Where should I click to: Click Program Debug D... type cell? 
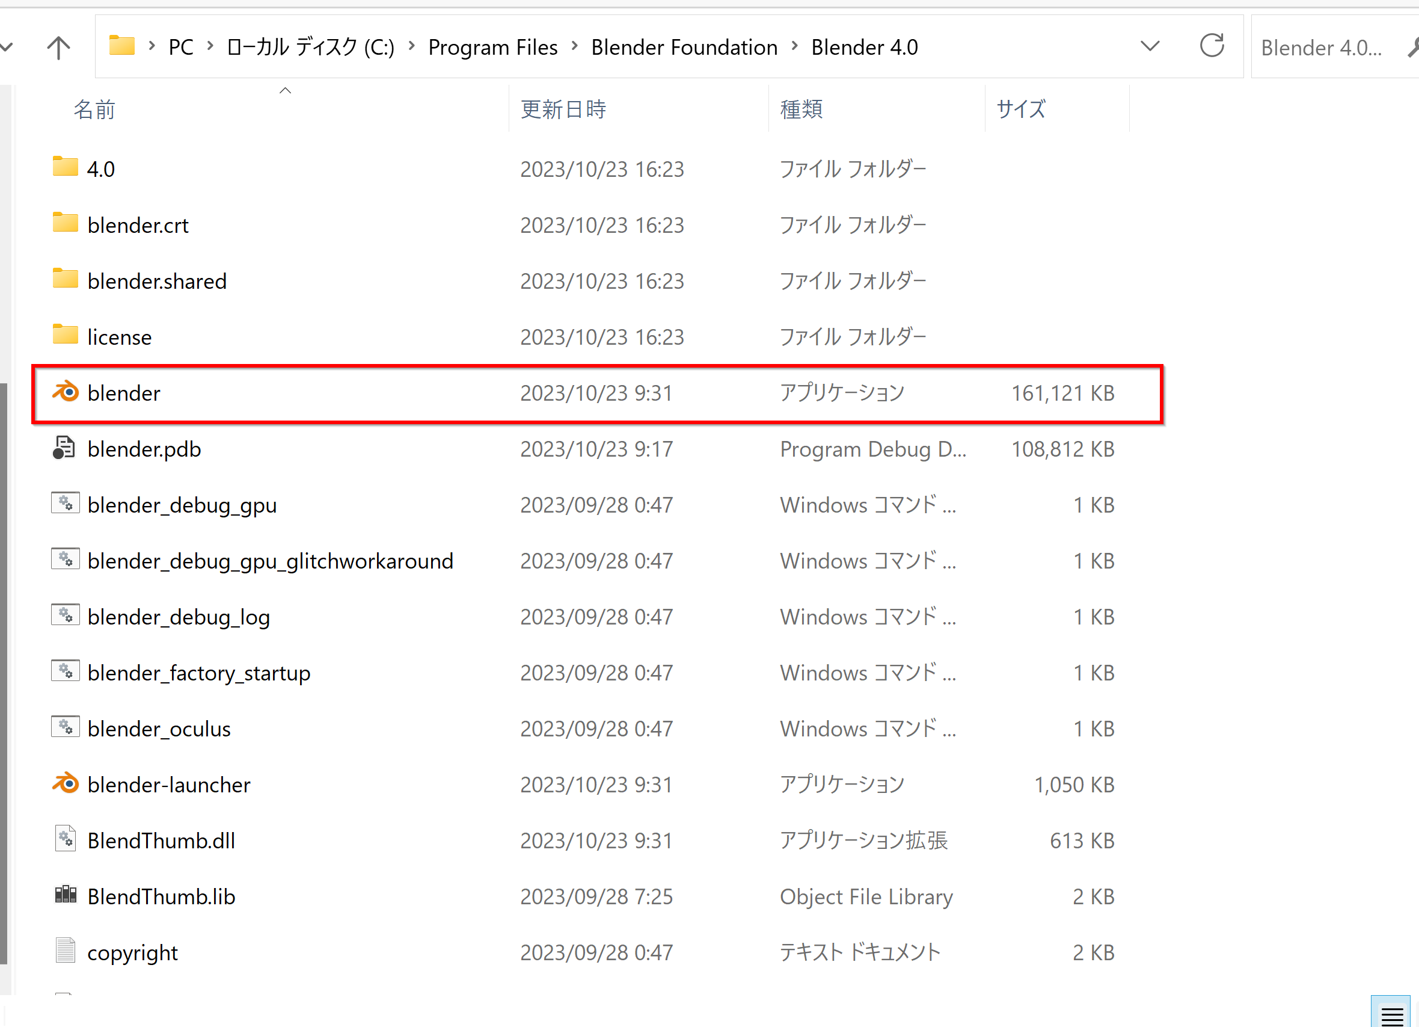[873, 449]
